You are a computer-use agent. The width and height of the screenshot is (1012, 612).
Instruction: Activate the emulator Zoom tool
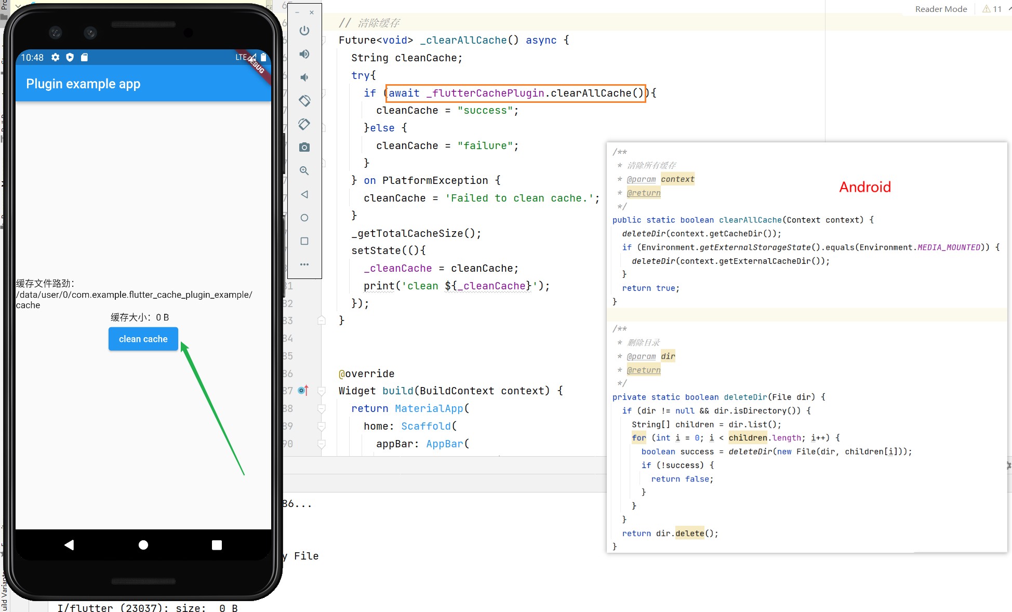(x=304, y=170)
